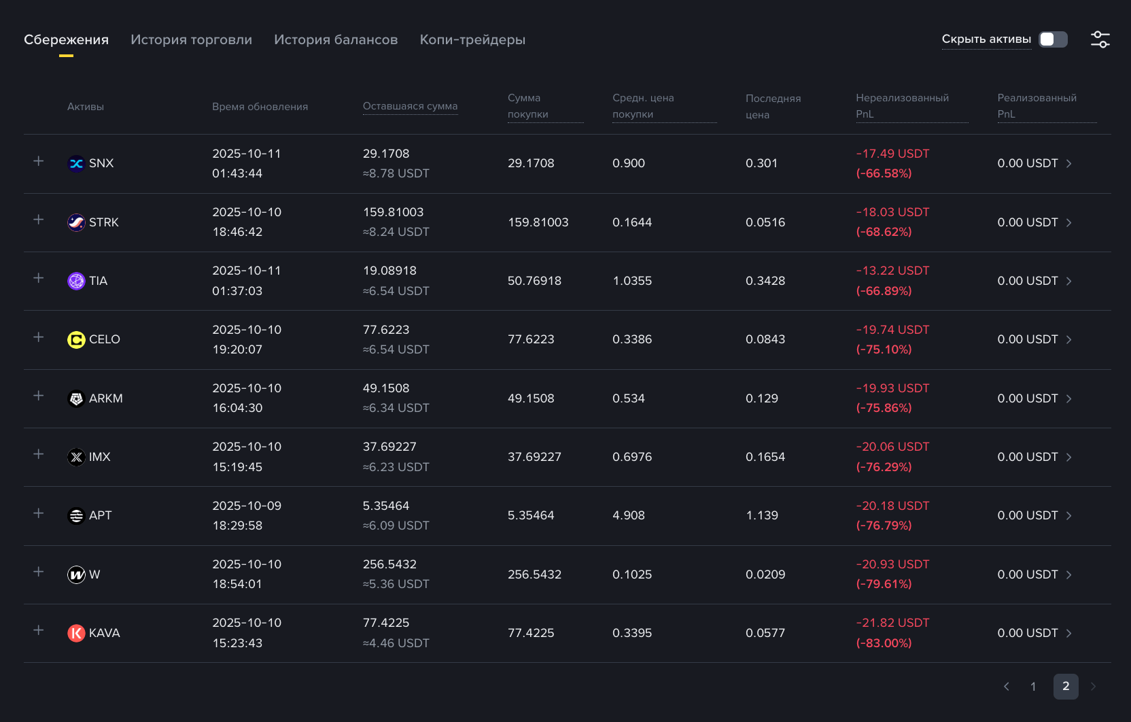Open KAVA realized PnL chevron
The height and width of the screenshot is (722, 1131).
coord(1069,634)
